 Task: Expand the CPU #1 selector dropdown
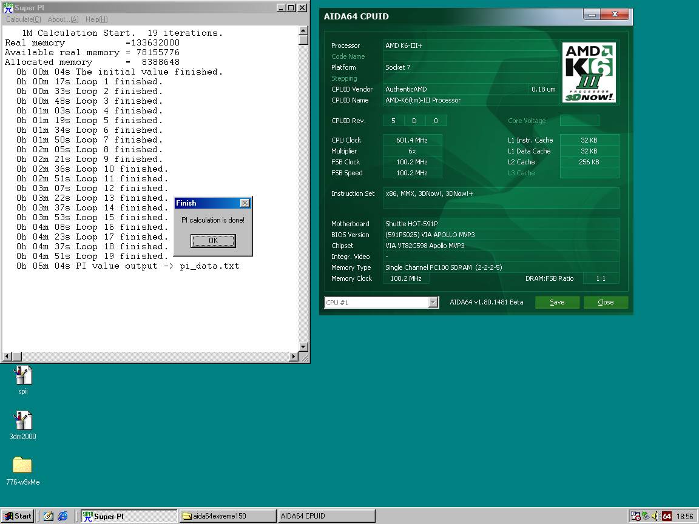[x=433, y=303]
